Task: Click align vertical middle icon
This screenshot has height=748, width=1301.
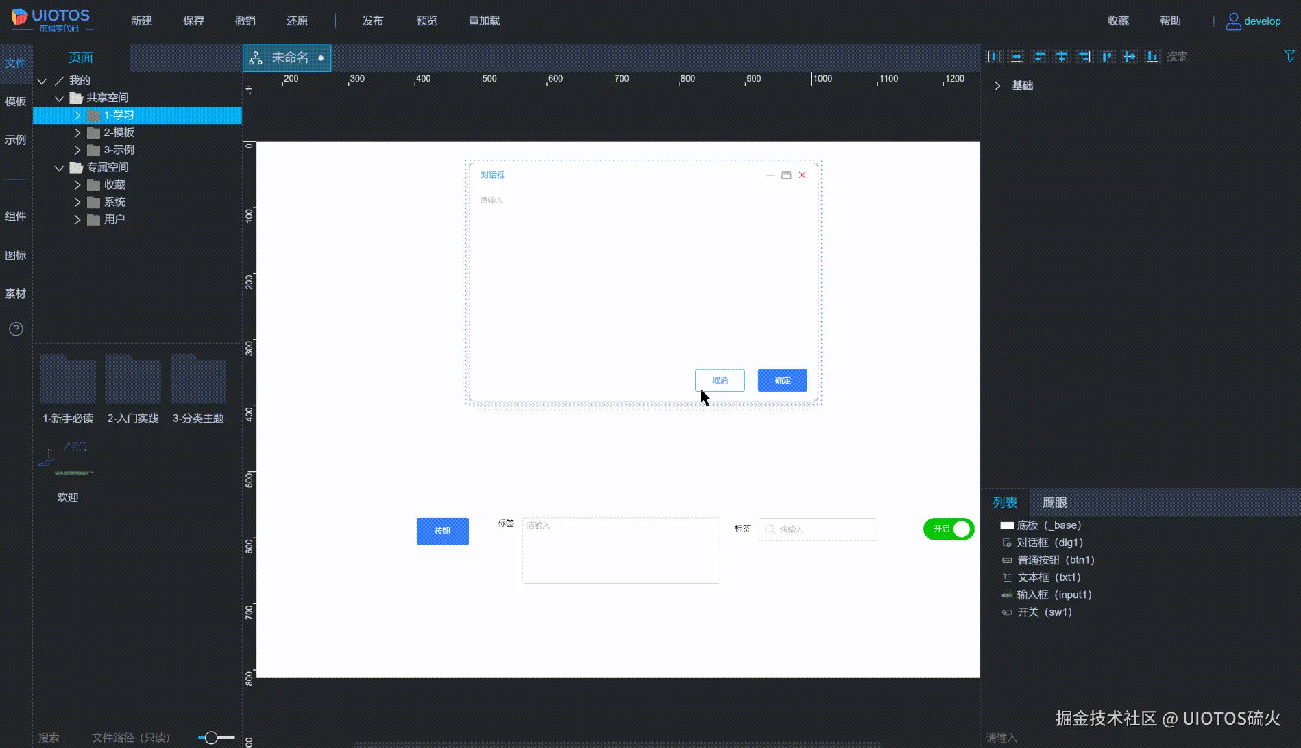Action: point(1130,57)
